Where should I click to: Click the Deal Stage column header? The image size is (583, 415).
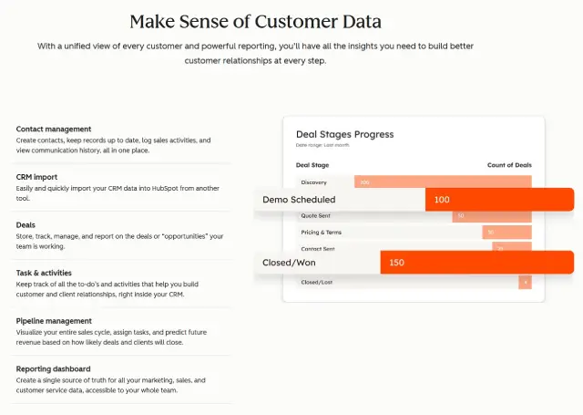(312, 166)
